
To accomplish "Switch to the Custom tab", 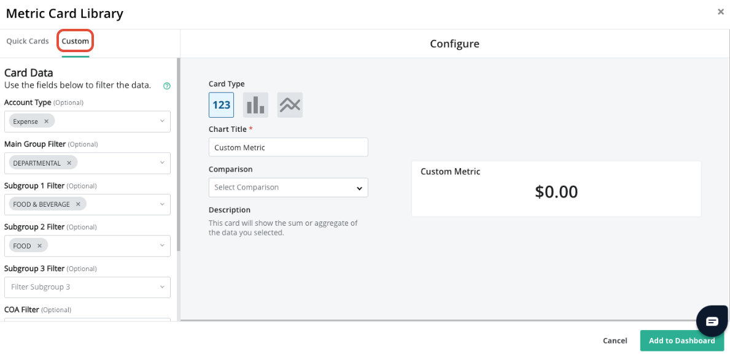I will point(75,41).
